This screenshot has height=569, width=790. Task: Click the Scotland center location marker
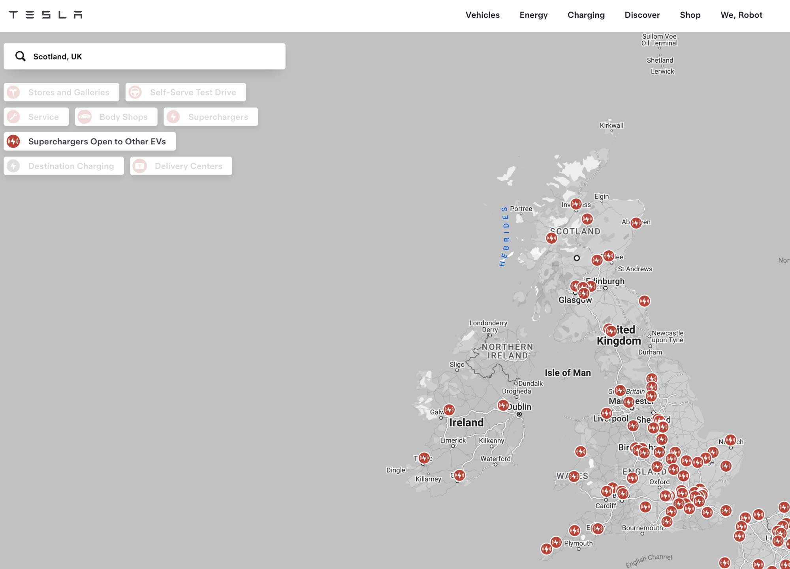pos(577,258)
